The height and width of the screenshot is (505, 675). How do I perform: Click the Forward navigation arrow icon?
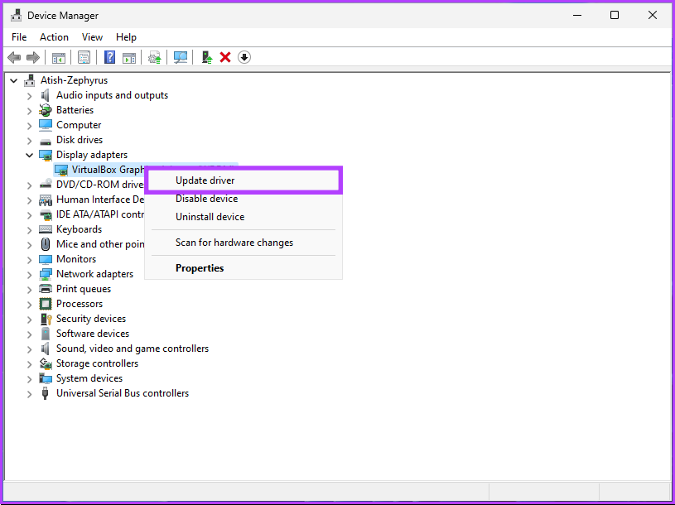31,56
